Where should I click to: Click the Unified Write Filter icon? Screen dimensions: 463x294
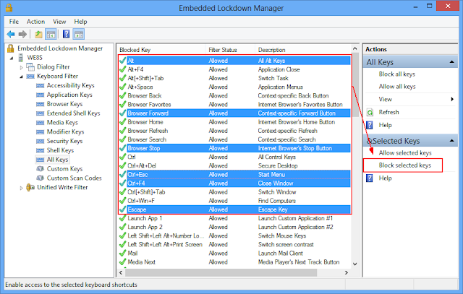(x=30, y=187)
